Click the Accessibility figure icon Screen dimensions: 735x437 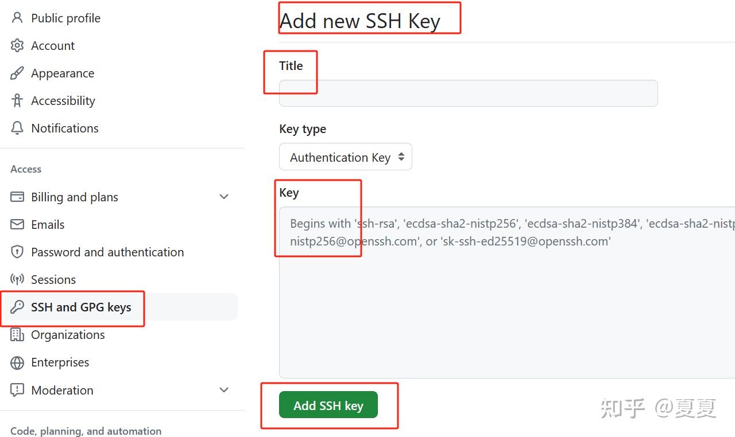click(x=17, y=100)
